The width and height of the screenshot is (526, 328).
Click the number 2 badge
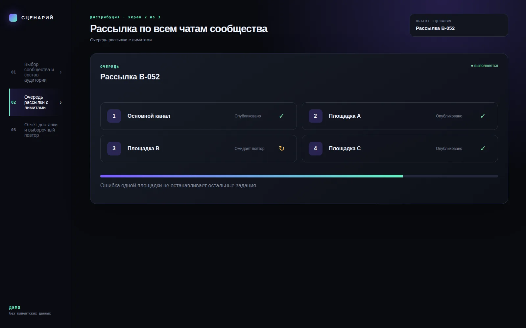coord(315,116)
